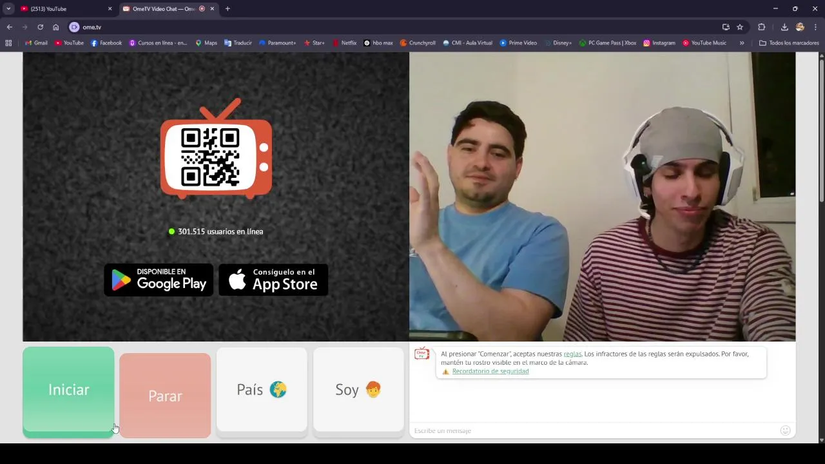Image resolution: width=825 pixels, height=464 pixels.
Task: Open the PC Game Pass | Xbox bookmark
Action: point(608,43)
